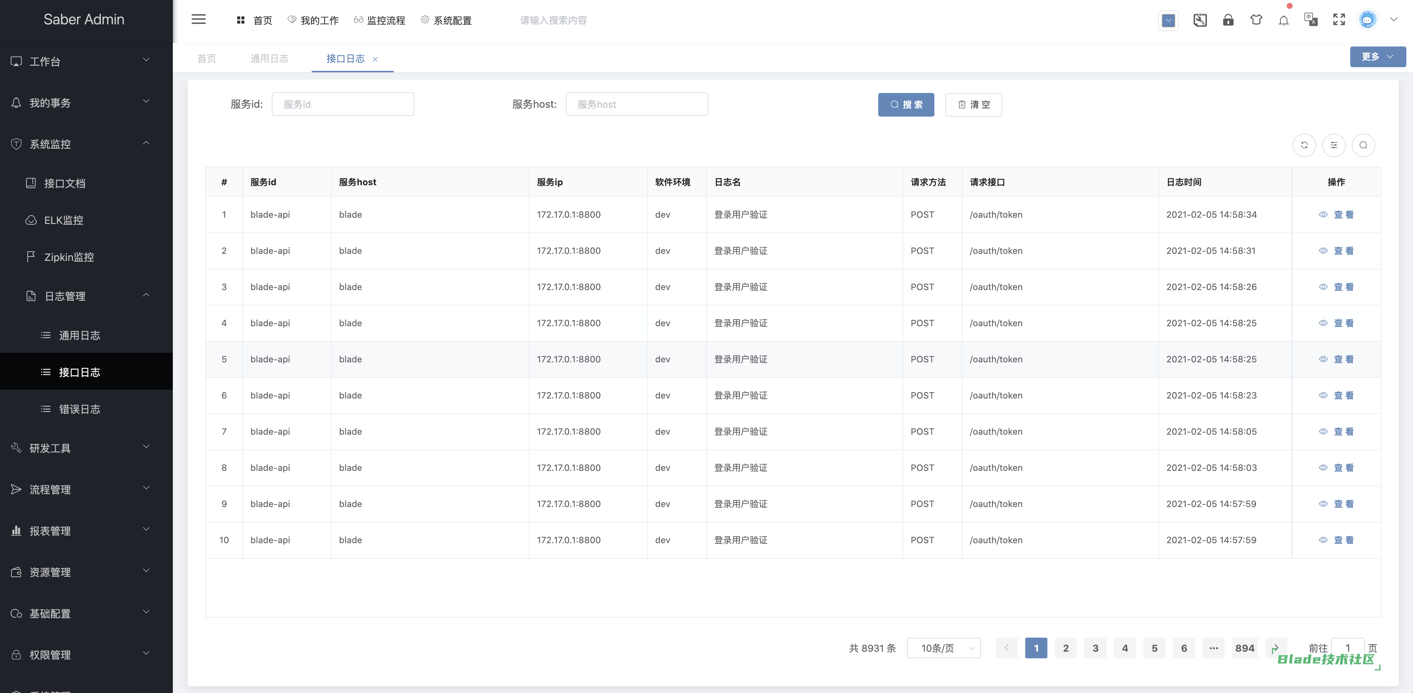Viewport: 1413px width, 693px height.
Task: Expand the 工作台 sidebar menu
Action: click(x=86, y=61)
